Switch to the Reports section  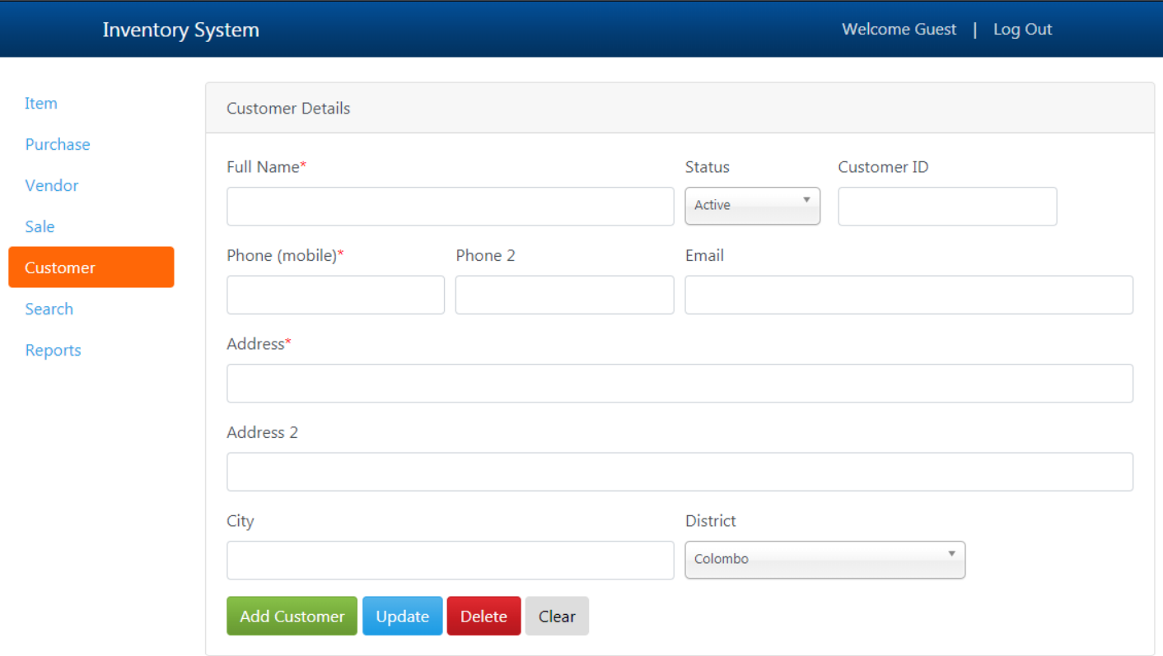pyautogui.click(x=53, y=351)
